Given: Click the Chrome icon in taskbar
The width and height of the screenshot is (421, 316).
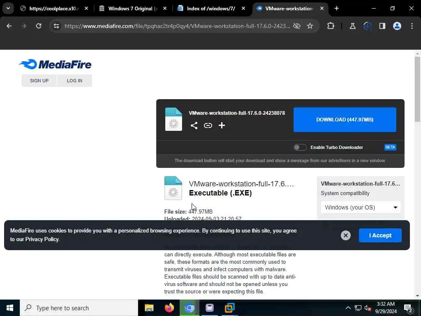Looking at the screenshot, I should coord(189,308).
